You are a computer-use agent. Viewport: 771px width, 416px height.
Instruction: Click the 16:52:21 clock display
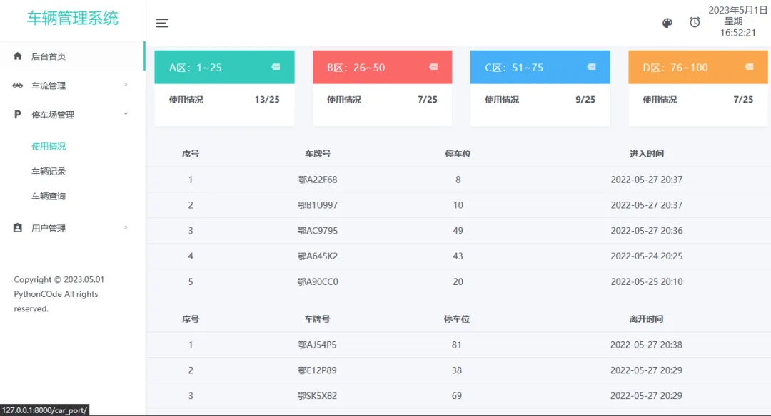737,33
